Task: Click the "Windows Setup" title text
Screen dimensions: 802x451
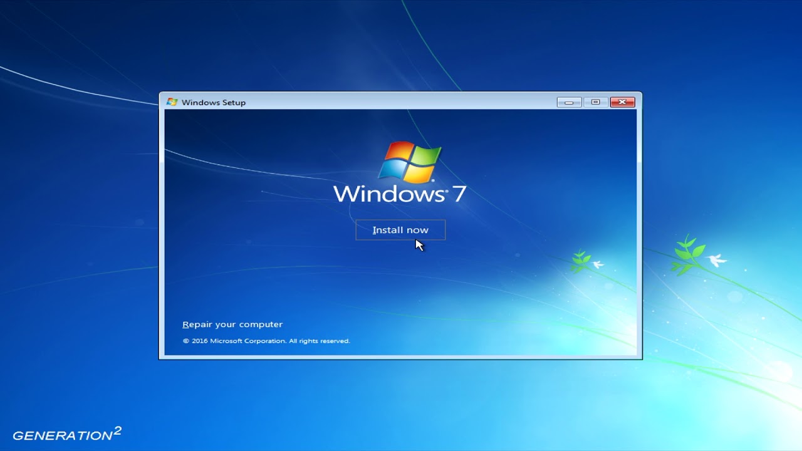Action: [214, 103]
